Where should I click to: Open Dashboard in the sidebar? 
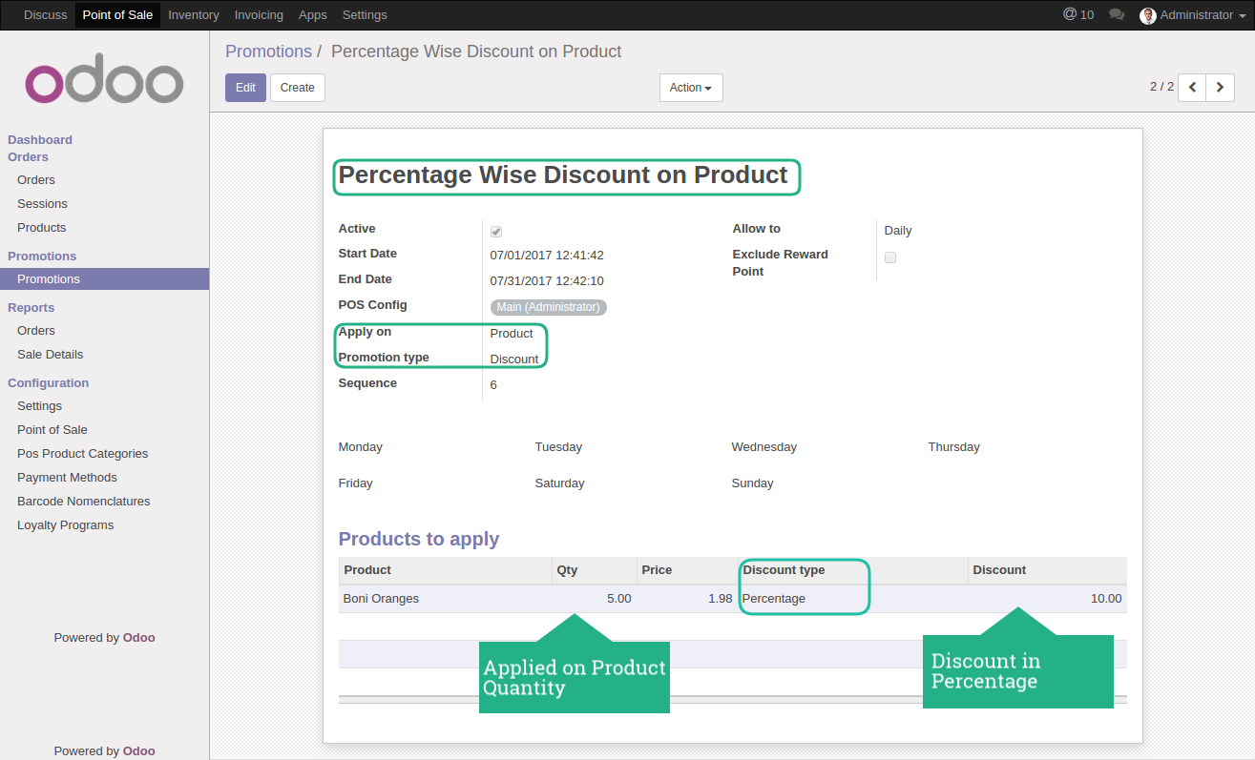(40, 140)
